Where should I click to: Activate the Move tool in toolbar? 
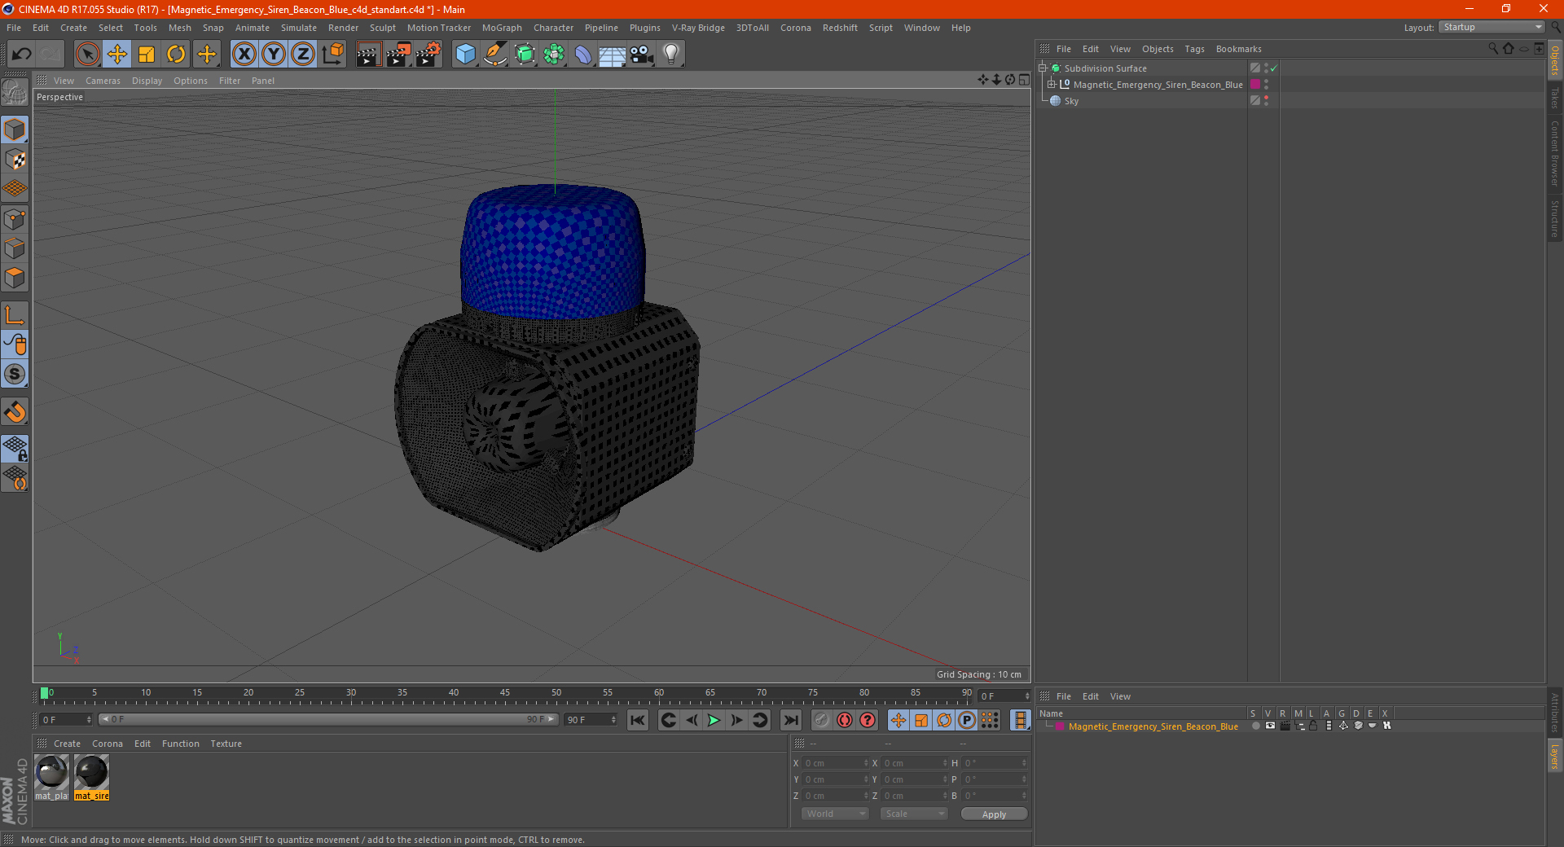tap(117, 55)
